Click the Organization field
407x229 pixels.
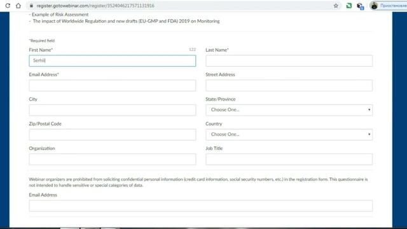coord(113,159)
